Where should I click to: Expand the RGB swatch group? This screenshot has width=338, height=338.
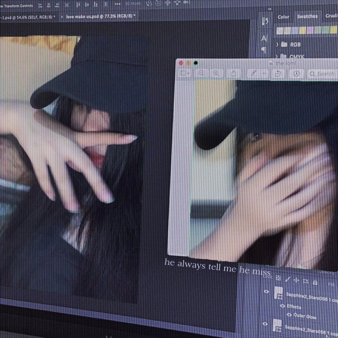pos(277,44)
